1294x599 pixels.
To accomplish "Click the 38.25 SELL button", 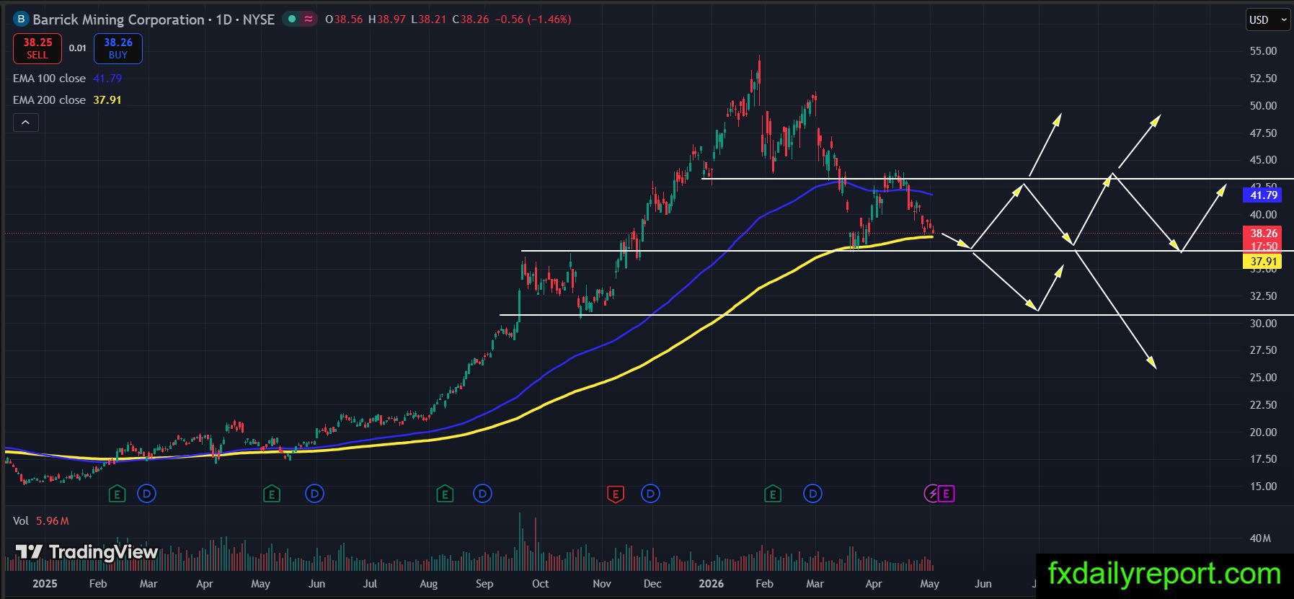I will coord(37,48).
